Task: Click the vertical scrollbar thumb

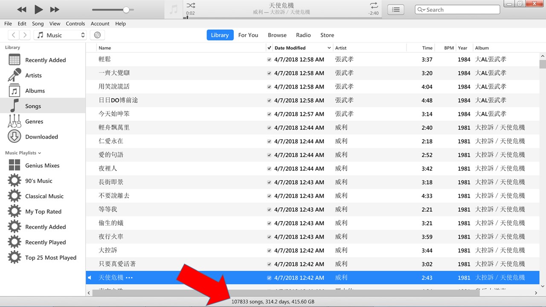Action: 542,64
